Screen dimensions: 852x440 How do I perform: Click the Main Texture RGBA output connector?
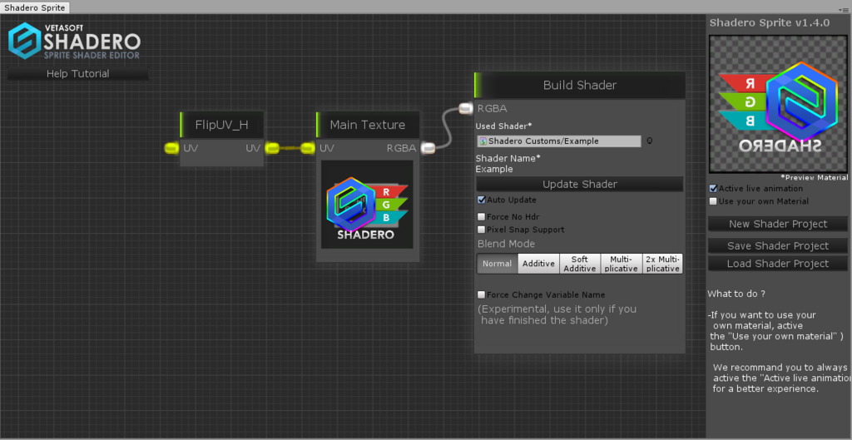coord(428,148)
